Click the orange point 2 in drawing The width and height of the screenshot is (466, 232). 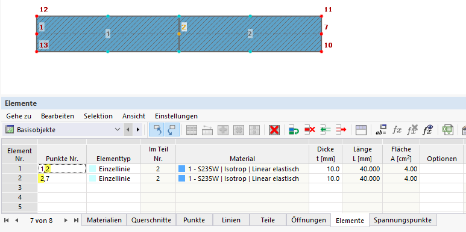click(x=179, y=34)
